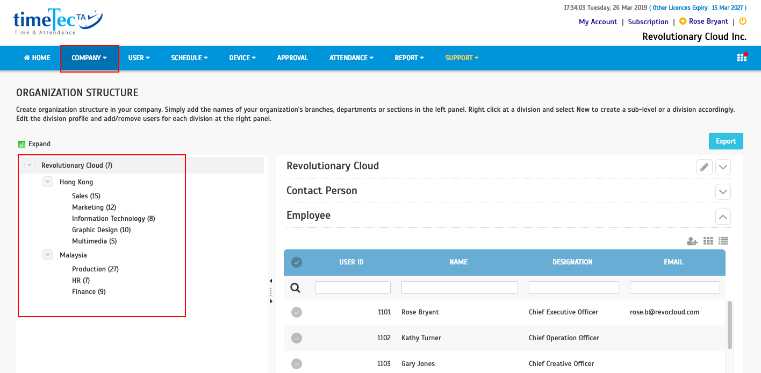761x373 pixels.
Task: Click the USER ID column header
Action: 351,262
